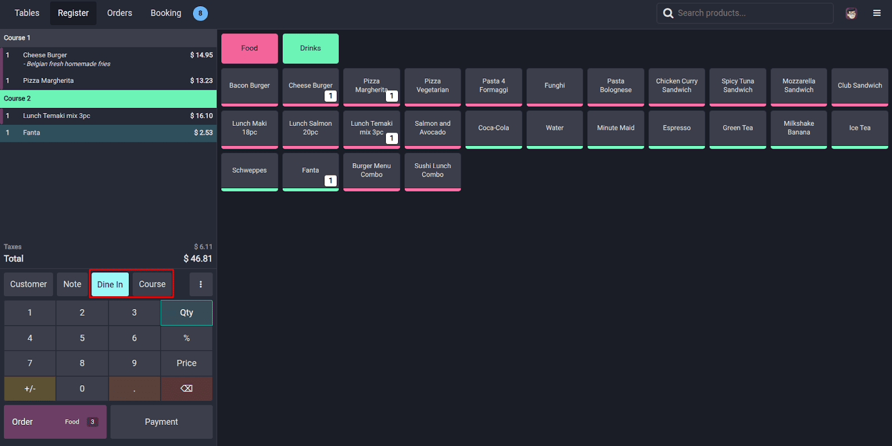Select the Qty numpad mode
This screenshot has width=892, height=446.
[186, 313]
